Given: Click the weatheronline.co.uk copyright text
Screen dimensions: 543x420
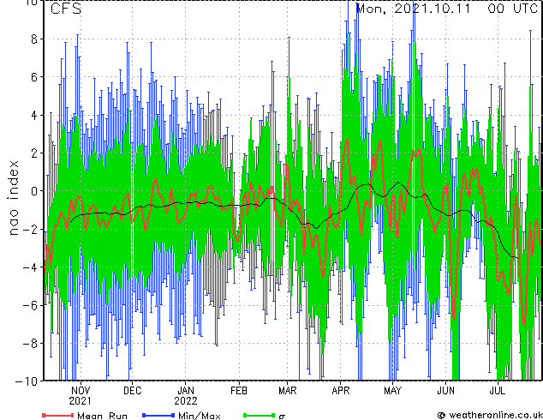Looking at the screenshot, I should 490,415.
